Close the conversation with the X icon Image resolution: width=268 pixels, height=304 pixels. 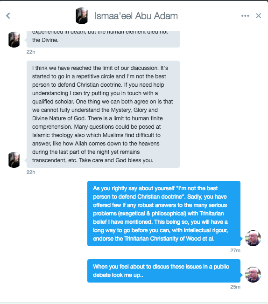[259, 16]
